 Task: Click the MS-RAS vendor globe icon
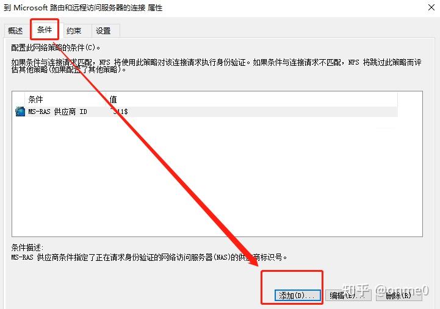tap(20, 112)
